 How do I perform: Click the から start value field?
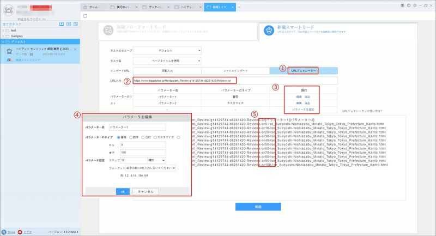143,145
